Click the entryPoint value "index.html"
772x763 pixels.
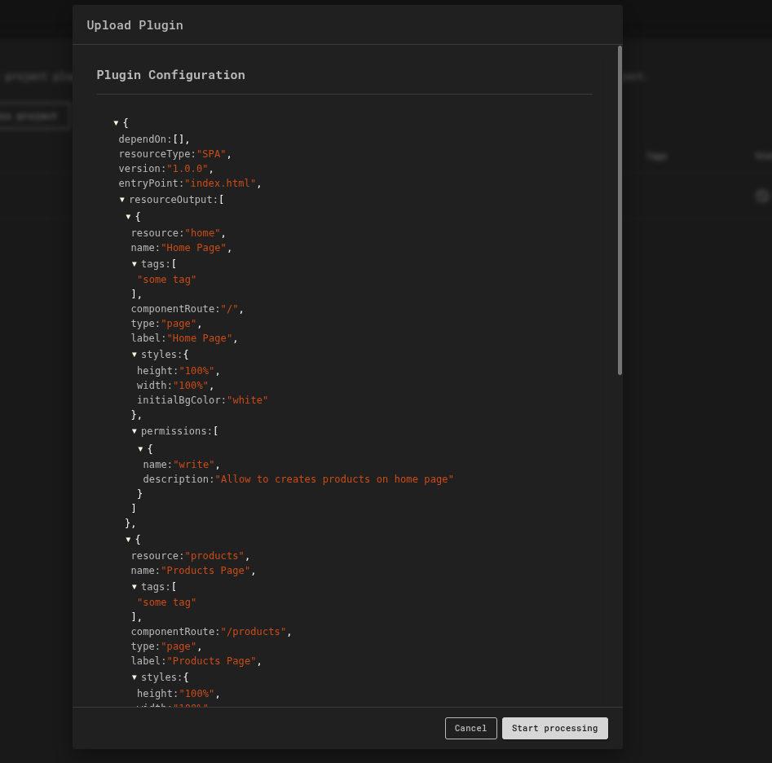(221, 183)
